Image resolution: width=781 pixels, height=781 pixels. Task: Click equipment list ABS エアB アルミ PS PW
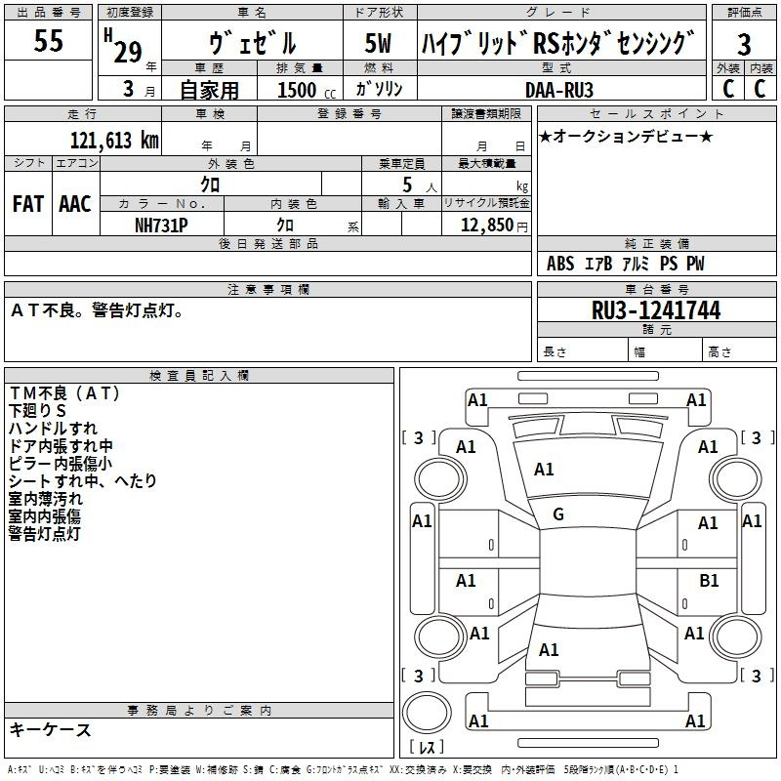click(x=626, y=264)
